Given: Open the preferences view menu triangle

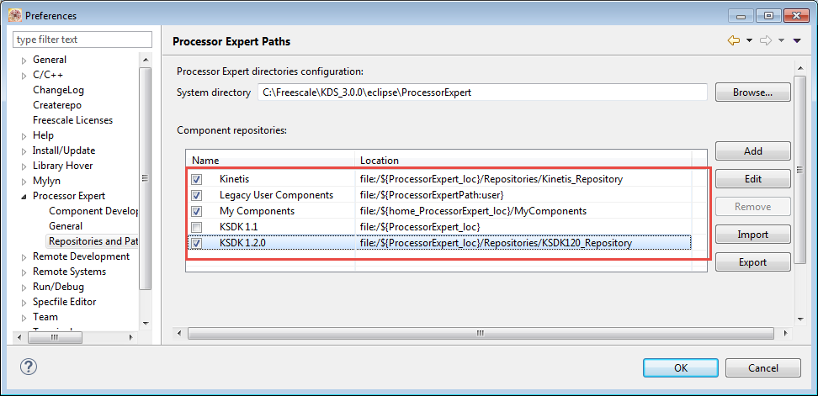Looking at the screenshot, I should pos(797,40).
